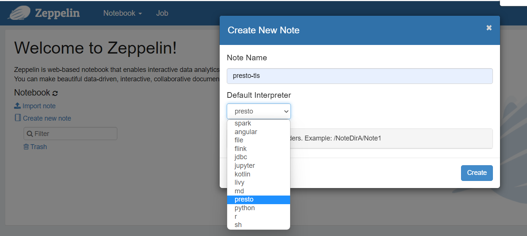Select livy from interpreter list
This screenshot has width=527, height=236.
coord(259,182)
